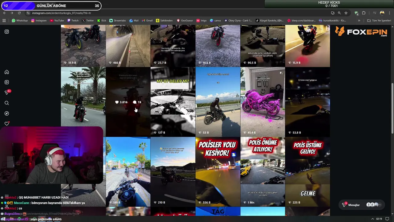The image size is (394, 222).
Task: Open Instagram search magnifier icon
Action: pos(6,103)
